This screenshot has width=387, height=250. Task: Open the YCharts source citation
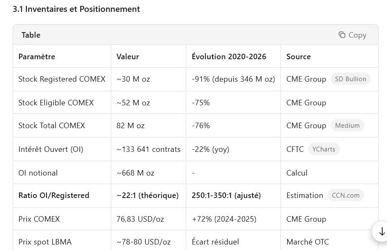324,149
